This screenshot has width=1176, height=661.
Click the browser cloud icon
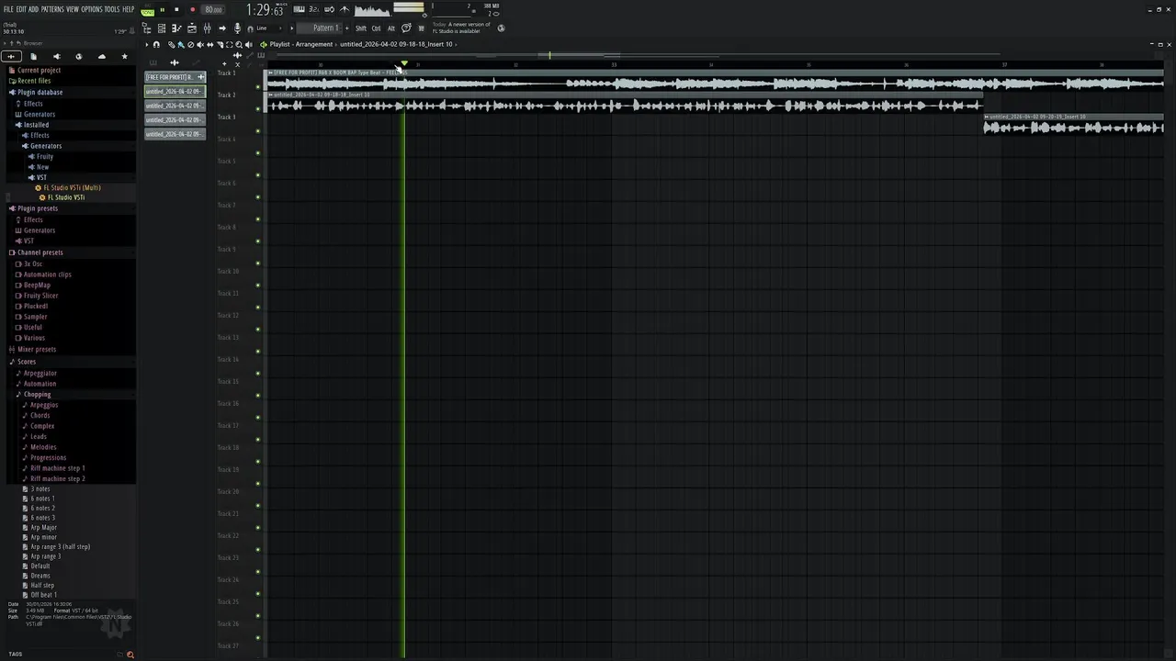coord(102,56)
